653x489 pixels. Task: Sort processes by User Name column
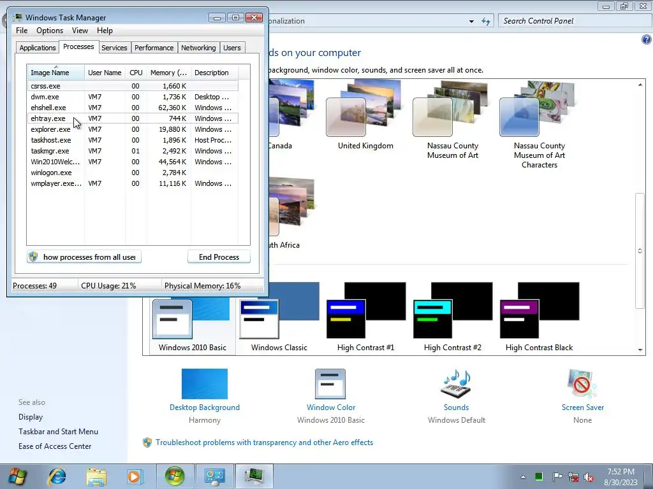[x=105, y=73]
